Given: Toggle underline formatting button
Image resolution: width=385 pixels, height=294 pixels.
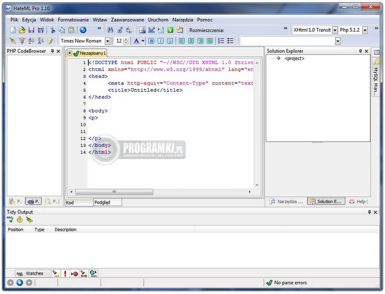Looking at the screenshot, I should (170, 41).
